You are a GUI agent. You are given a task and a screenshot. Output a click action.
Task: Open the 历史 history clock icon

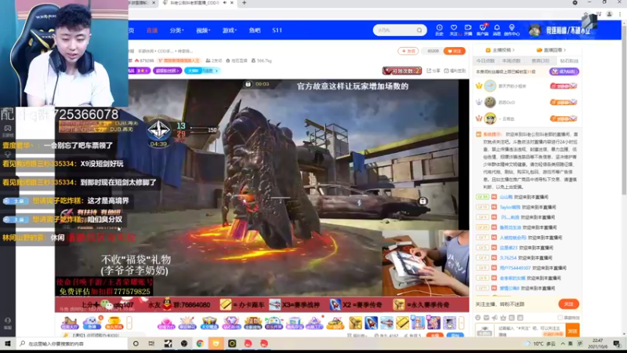click(439, 30)
